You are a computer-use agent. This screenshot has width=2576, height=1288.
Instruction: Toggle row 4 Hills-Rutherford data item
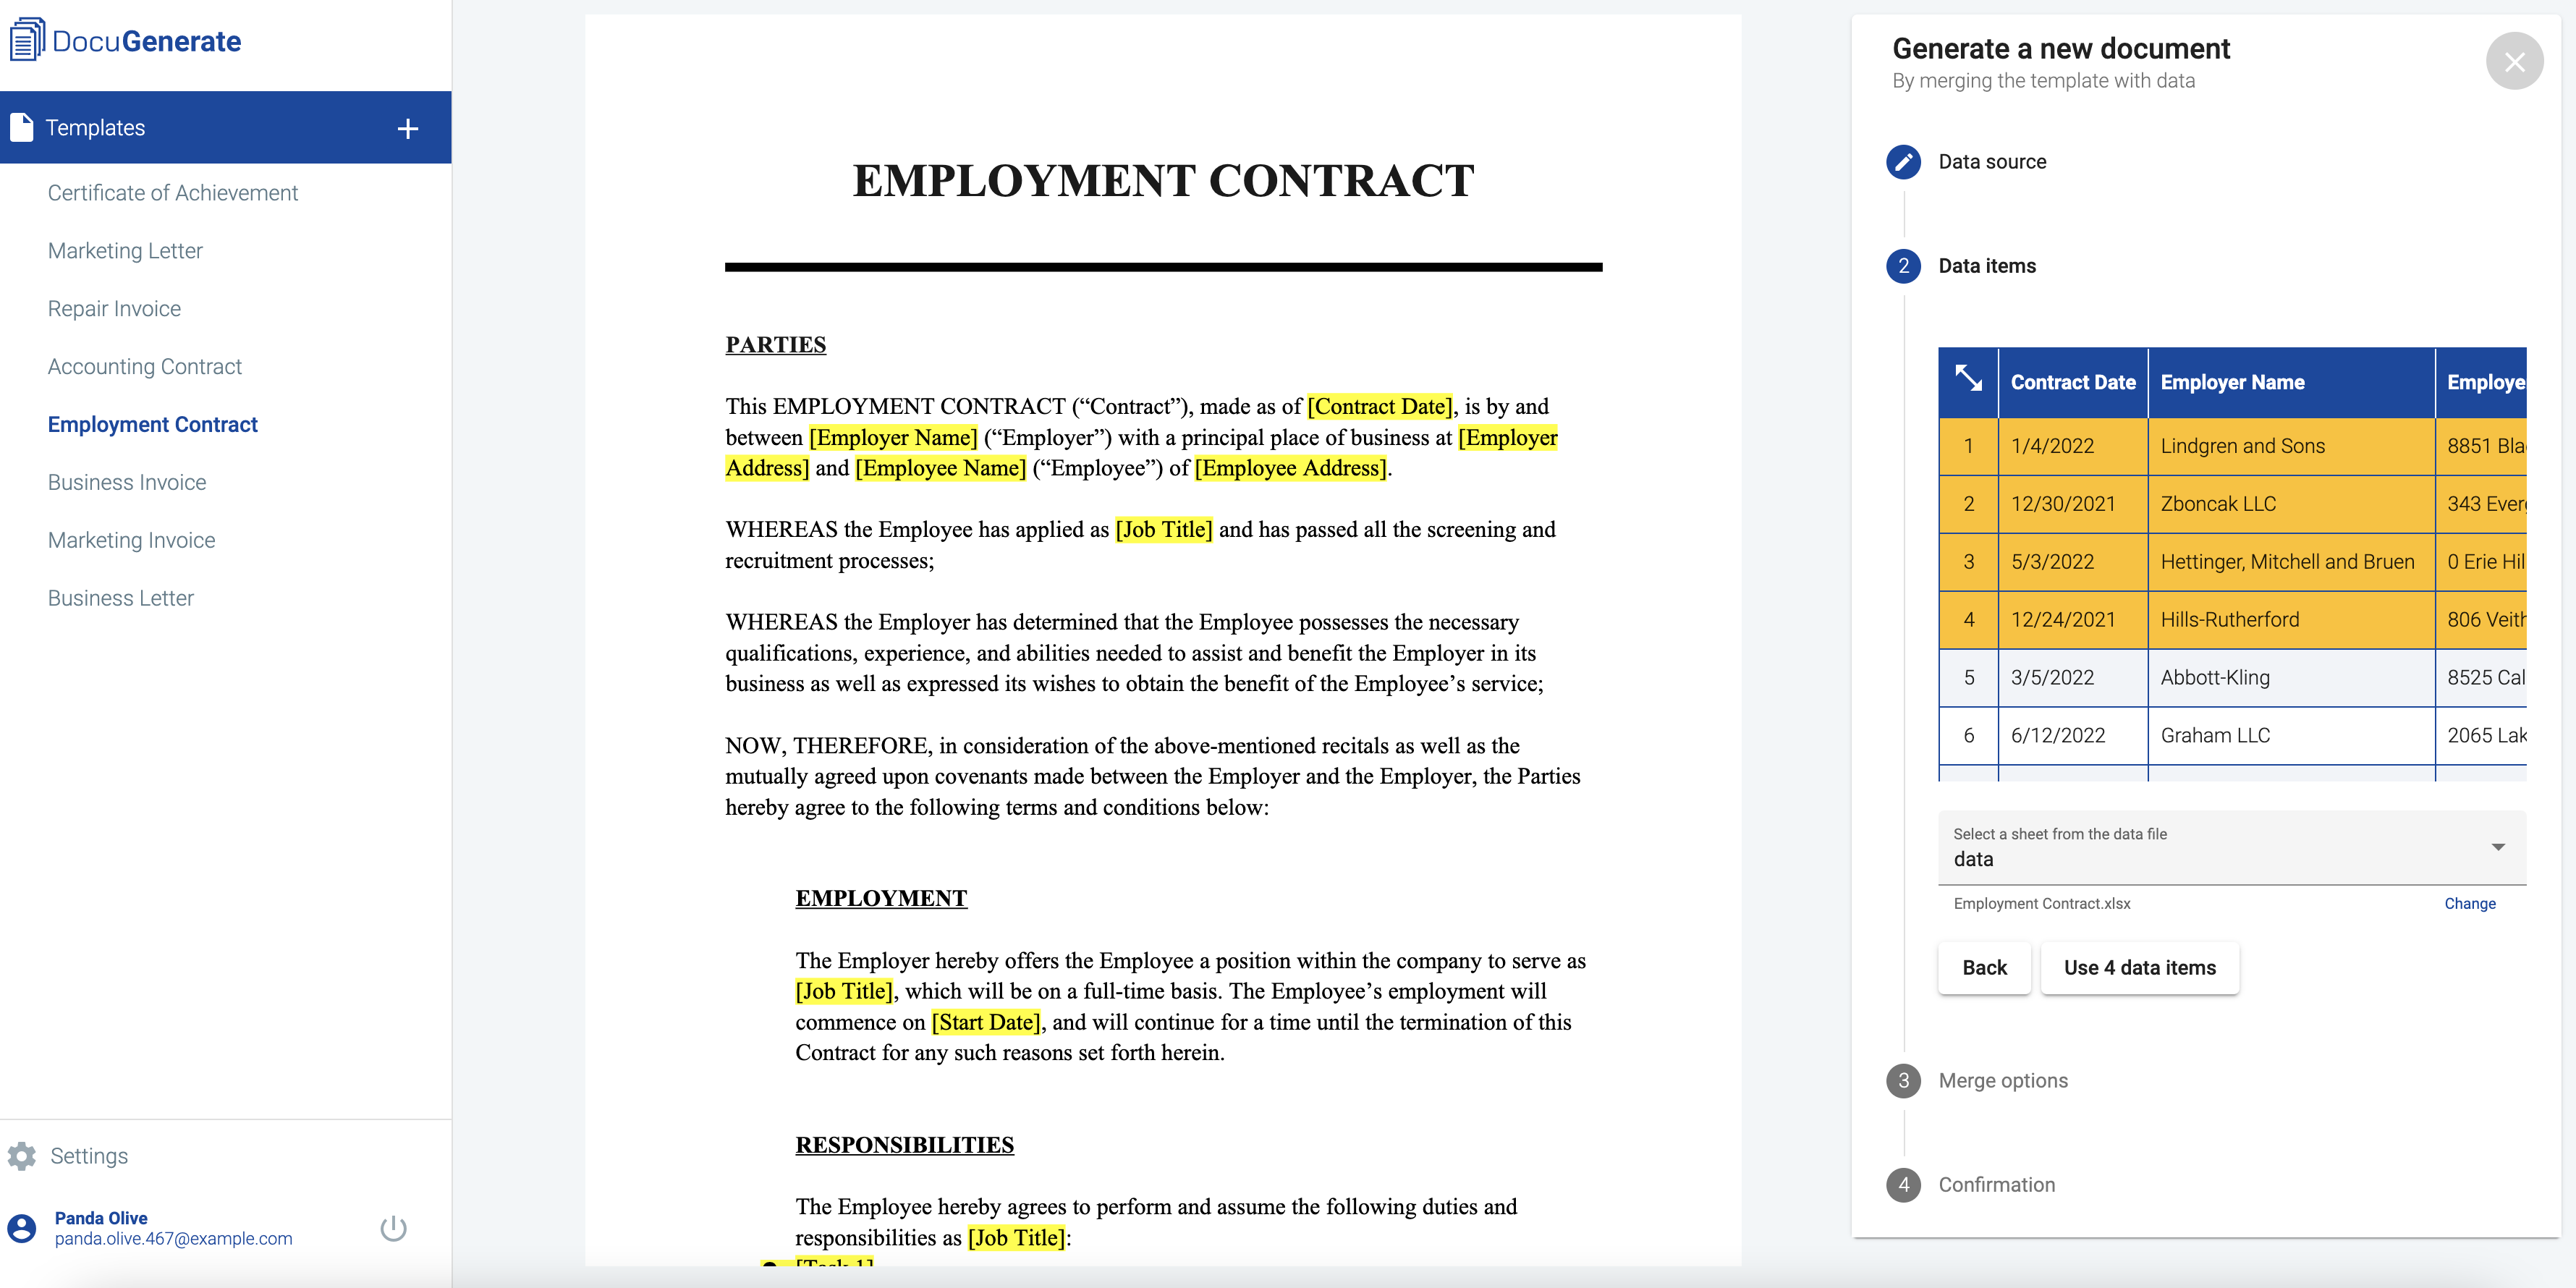(1968, 619)
